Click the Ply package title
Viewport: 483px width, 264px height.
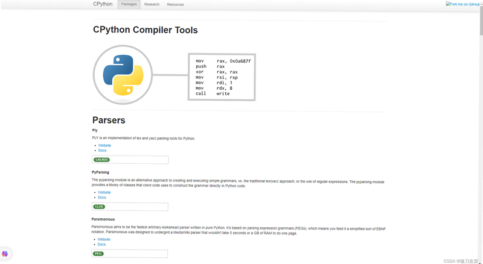click(x=95, y=130)
